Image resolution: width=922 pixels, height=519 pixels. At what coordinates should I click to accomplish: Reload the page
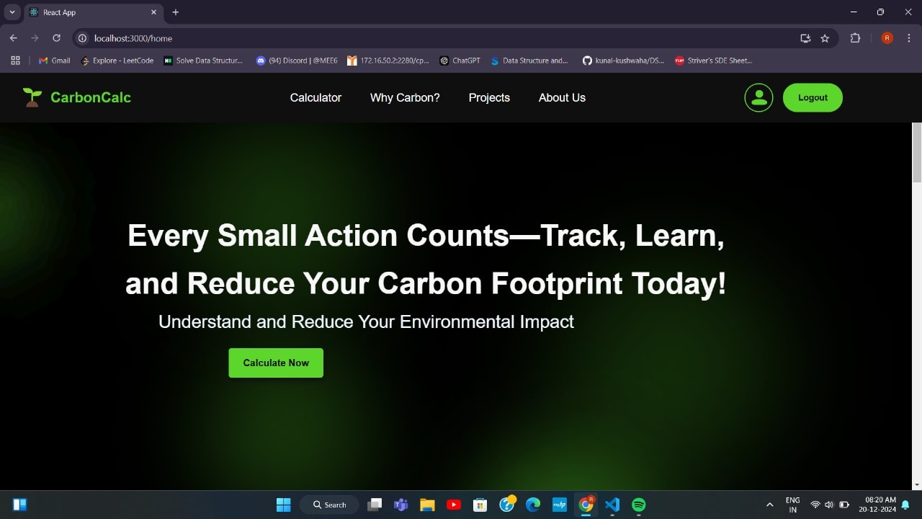pyautogui.click(x=56, y=38)
